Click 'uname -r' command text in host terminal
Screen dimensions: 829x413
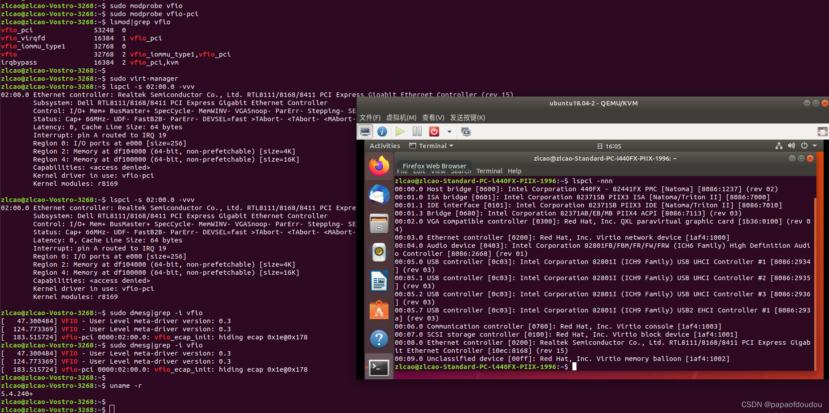pyautogui.click(x=126, y=386)
